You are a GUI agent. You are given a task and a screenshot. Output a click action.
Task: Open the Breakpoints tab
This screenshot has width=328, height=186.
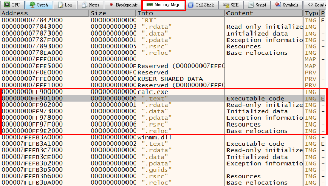pyautogui.click(x=123, y=5)
